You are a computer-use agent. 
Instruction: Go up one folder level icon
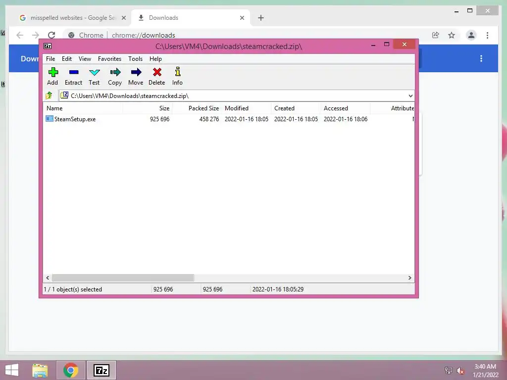[x=49, y=95]
